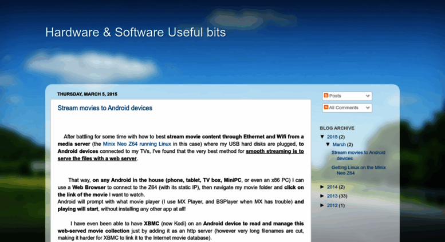Click the underlined smooth streaming sentence
The height and width of the screenshot is (242, 445).
(180, 155)
